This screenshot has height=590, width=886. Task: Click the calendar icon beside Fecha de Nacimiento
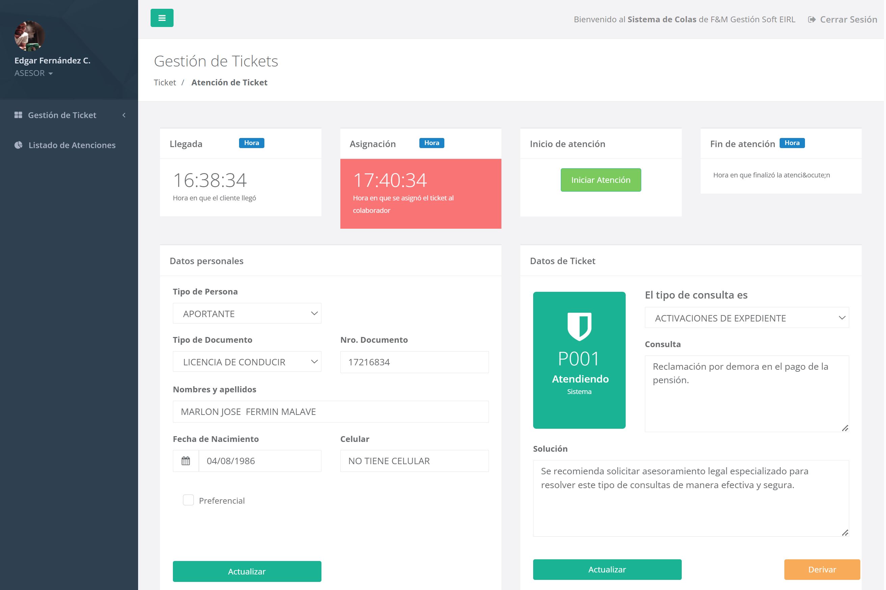click(x=186, y=461)
